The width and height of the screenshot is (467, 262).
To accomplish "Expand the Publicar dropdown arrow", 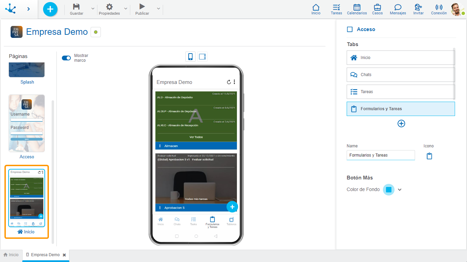I will pos(158,9).
